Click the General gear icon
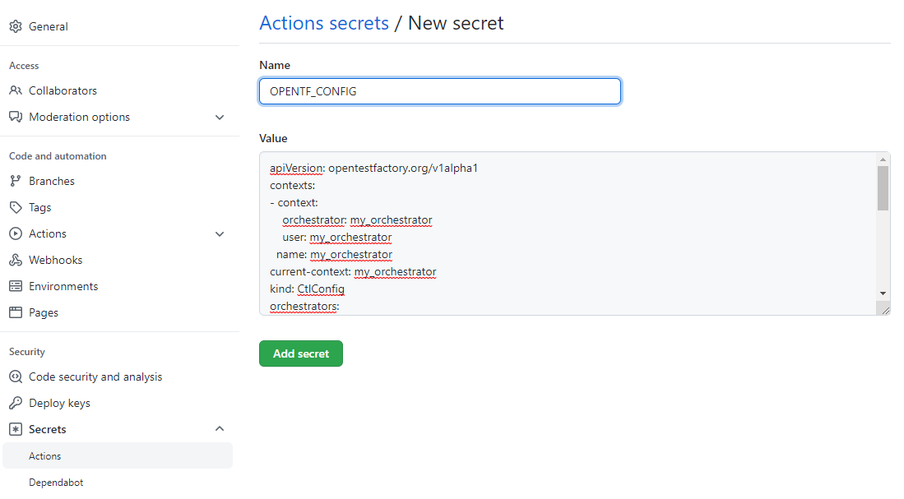The height and width of the screenshot is (499, 904). tap(16, 26)
